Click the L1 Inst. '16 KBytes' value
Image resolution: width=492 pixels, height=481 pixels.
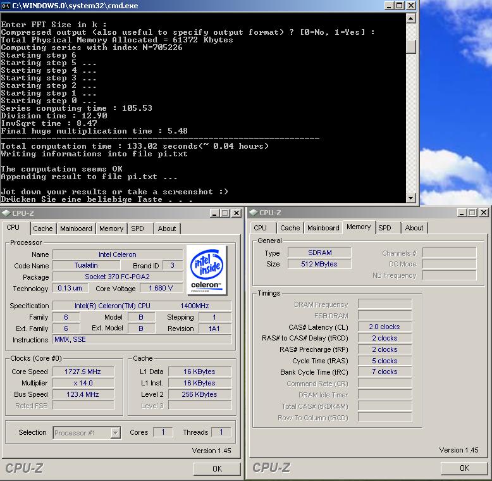coord(200,383)
